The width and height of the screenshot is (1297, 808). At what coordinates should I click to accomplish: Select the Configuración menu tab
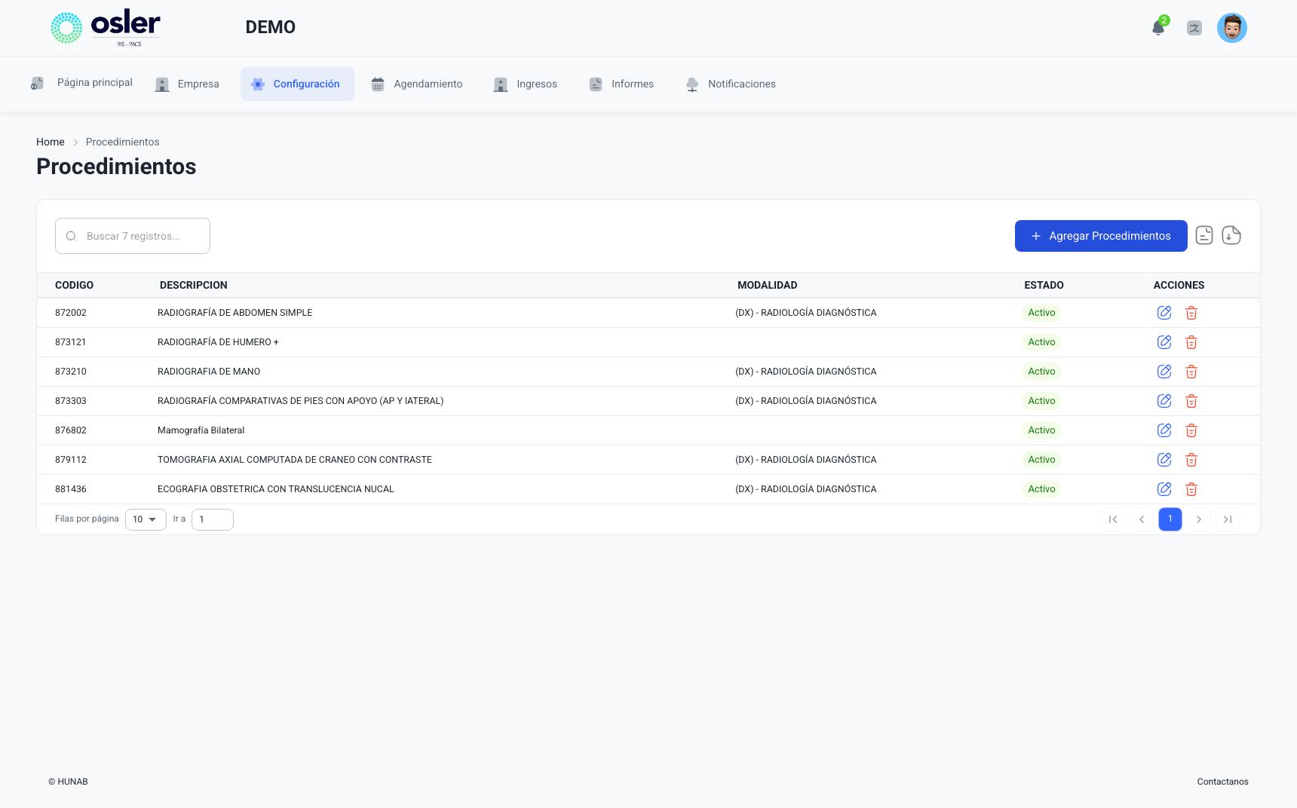tap(297, 84)
